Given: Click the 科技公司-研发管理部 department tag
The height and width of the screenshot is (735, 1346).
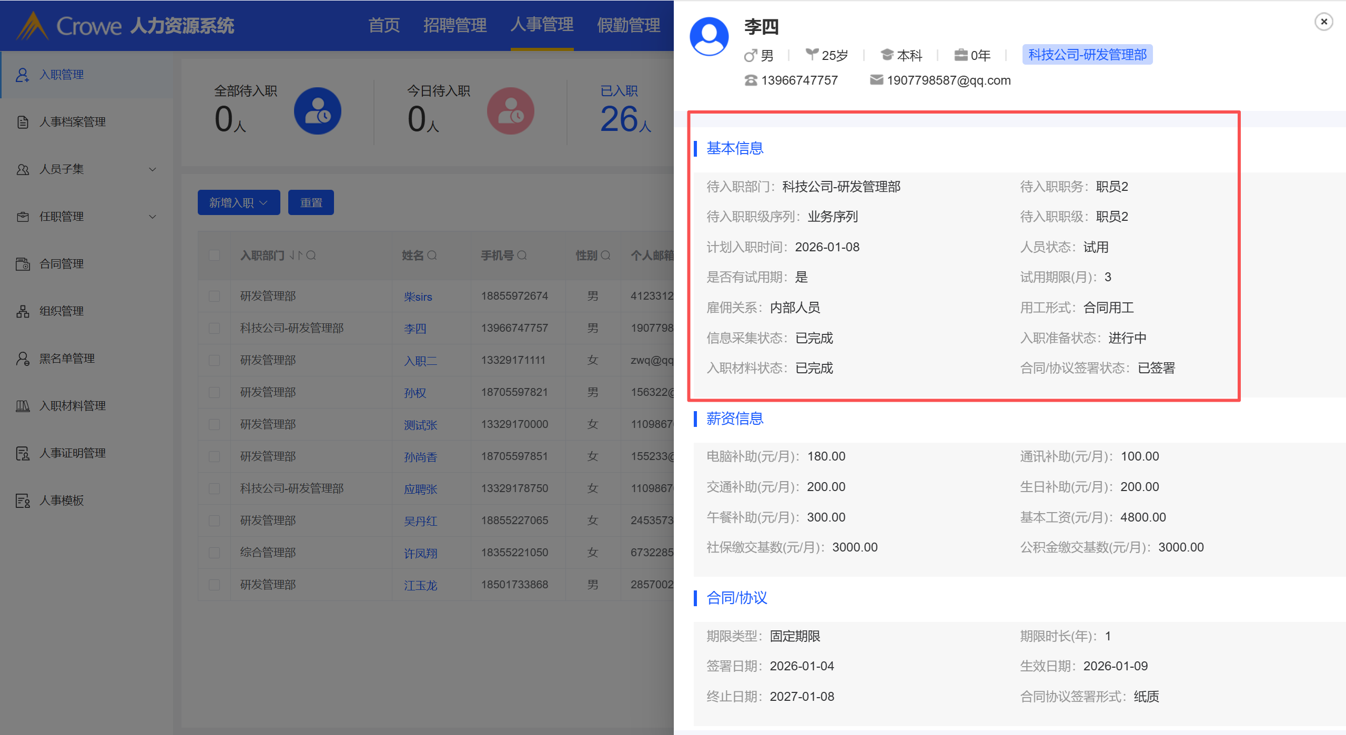Looking at the screenshot, I should (1087, 55).
